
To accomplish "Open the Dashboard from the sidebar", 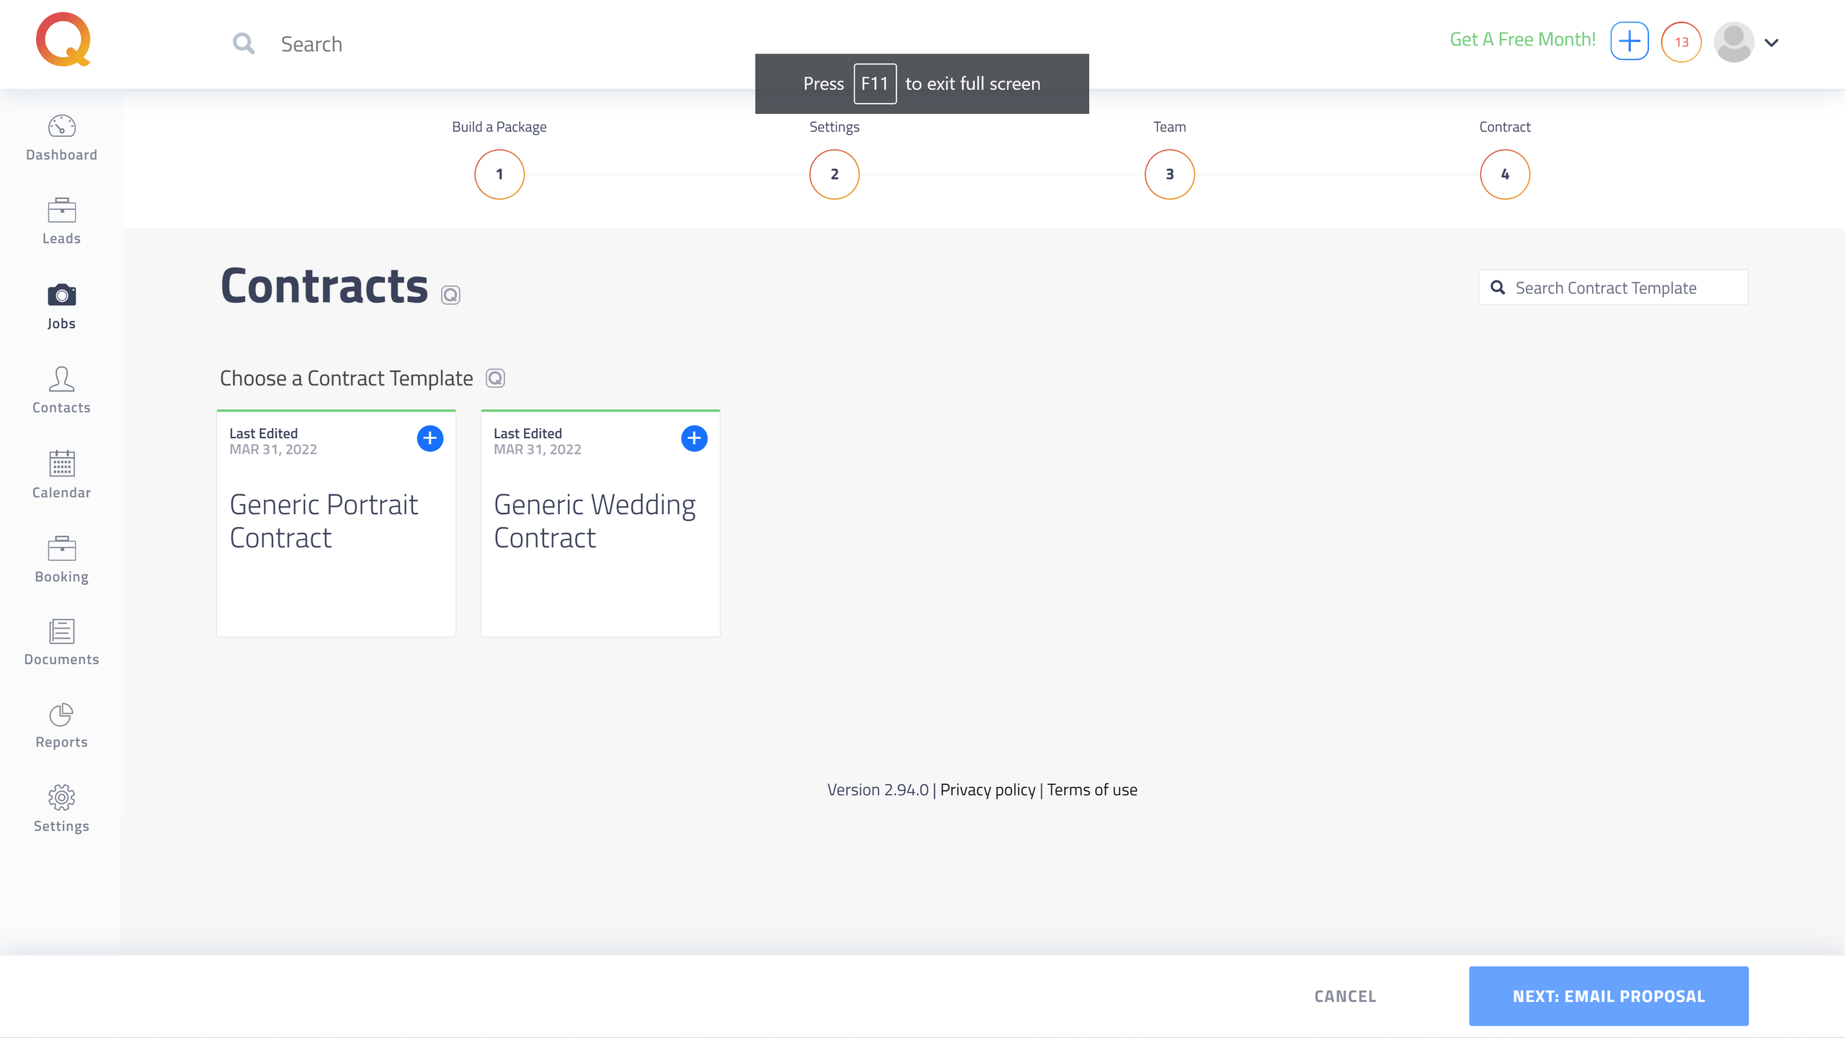I will pos(61,138).
